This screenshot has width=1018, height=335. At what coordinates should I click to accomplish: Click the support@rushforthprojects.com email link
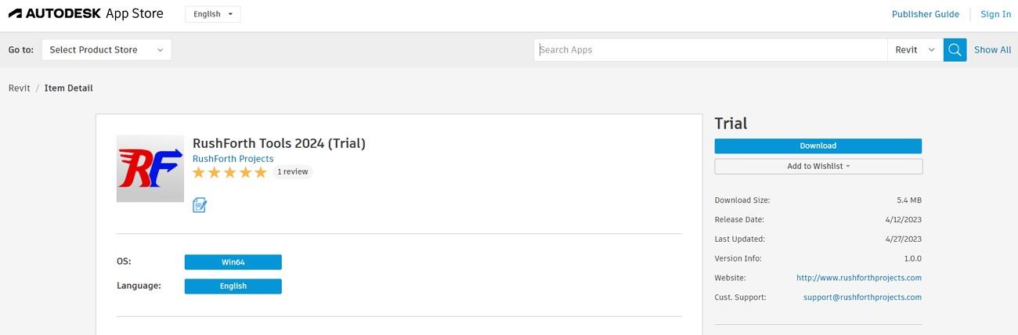862,297
